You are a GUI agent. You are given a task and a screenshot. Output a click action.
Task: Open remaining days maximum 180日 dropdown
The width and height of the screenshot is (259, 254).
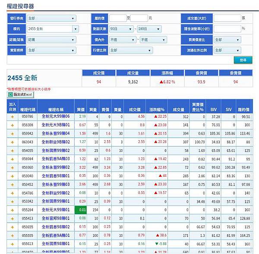149,29
